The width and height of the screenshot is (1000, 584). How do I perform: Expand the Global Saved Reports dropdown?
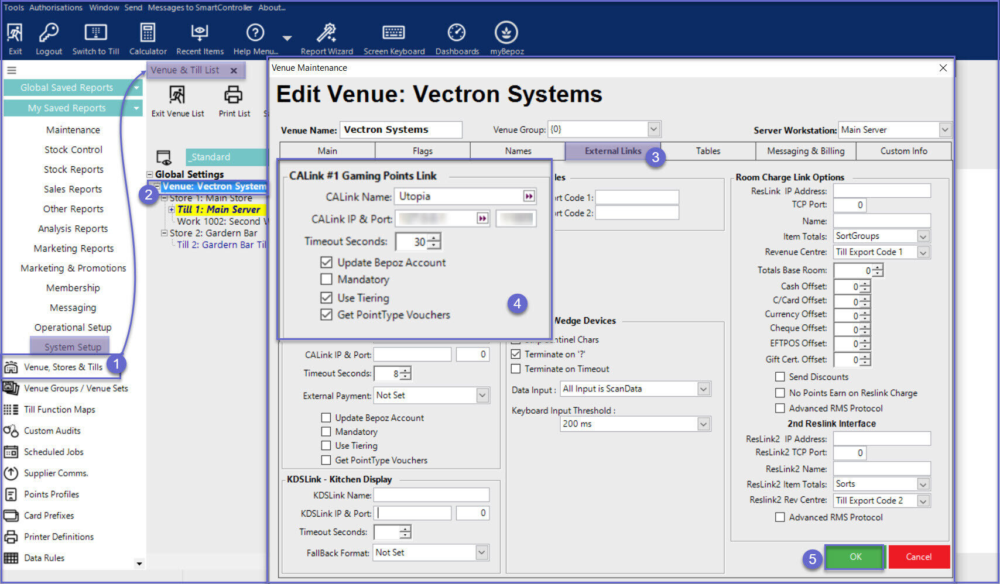(136, 88)
